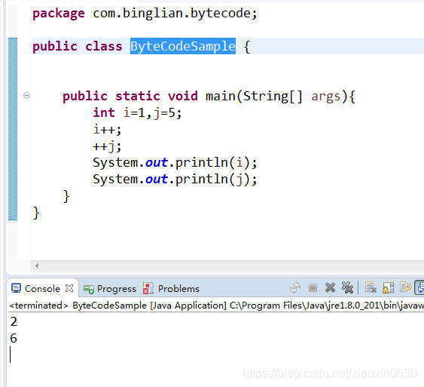This screenshot has width=424, height=387.
Task: Close the Console view tab X
Action: click(69, 288)
